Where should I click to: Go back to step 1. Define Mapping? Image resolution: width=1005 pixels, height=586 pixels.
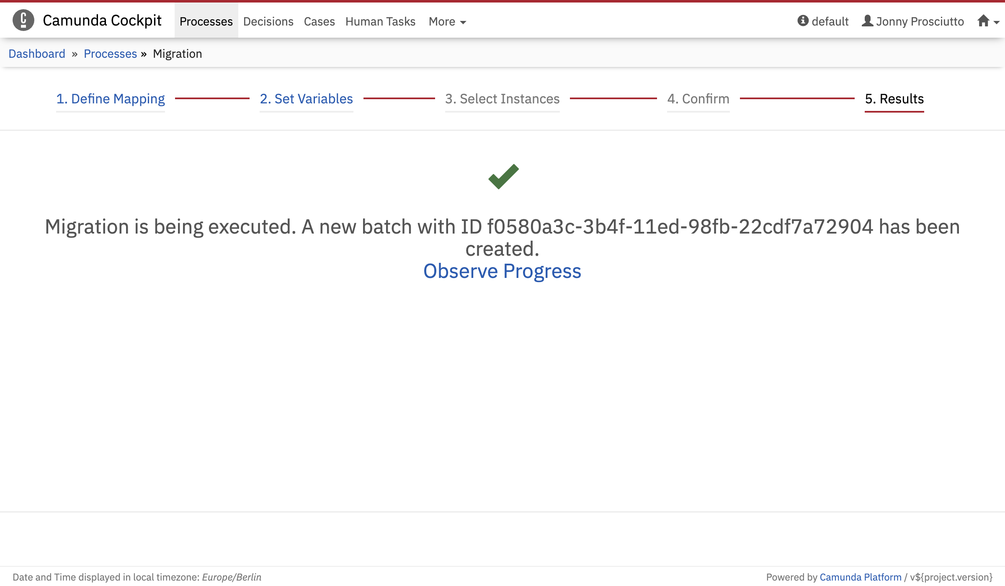click(x=111, y=99)
